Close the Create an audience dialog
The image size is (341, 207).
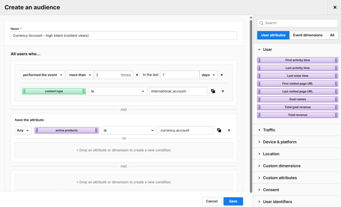pos(335,7)
